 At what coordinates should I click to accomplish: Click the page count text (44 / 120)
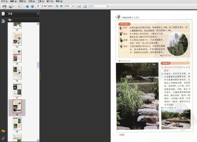click(x=47, y=6)
